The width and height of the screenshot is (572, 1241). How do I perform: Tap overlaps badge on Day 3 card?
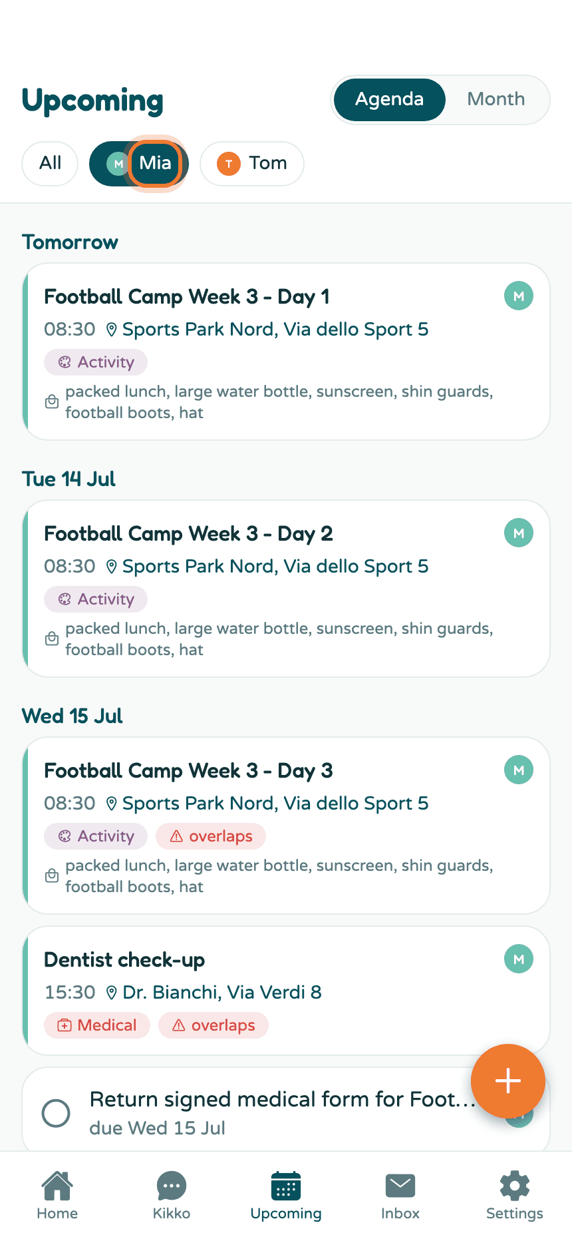point(211,836)
